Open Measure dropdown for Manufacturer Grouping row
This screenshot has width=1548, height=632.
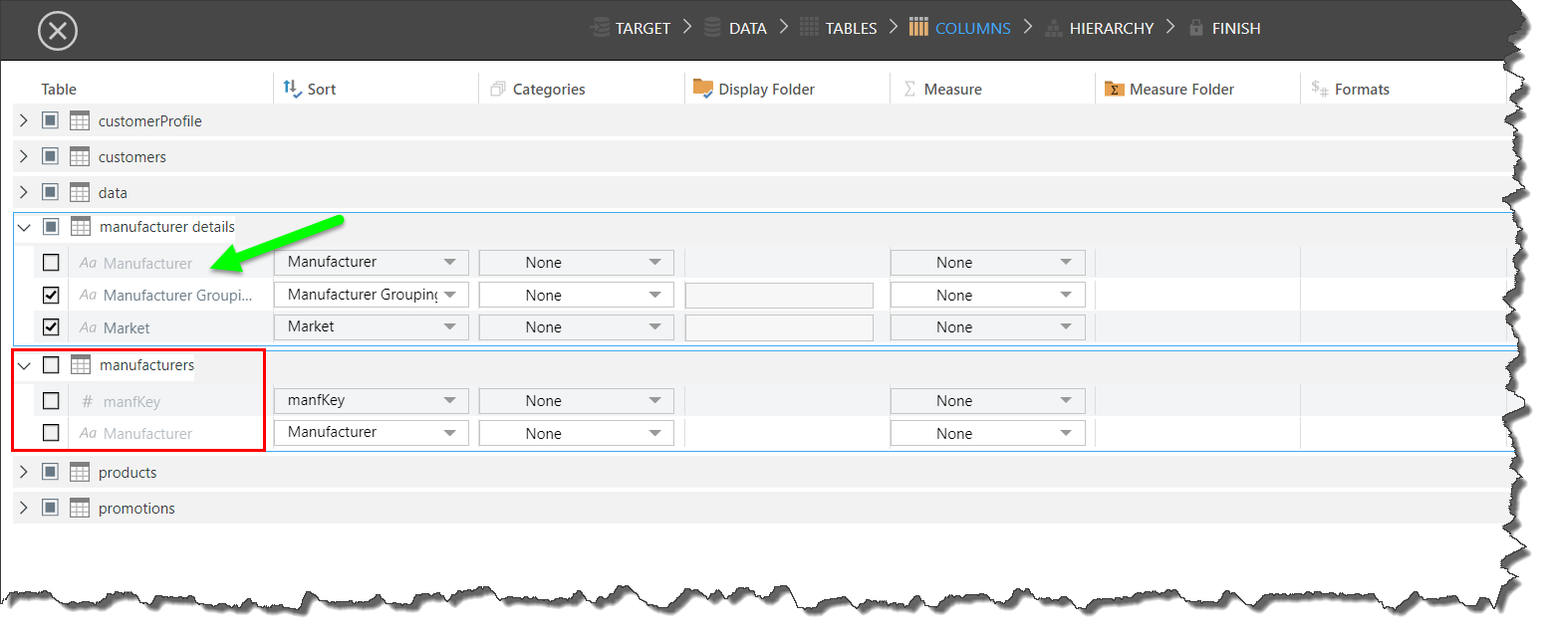987,296
